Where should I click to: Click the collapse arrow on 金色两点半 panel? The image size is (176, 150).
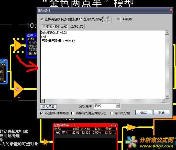click(x=112, y=125)
